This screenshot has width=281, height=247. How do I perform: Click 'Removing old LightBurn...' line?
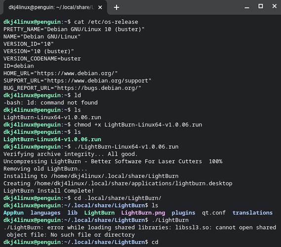[x=45, y=169]
